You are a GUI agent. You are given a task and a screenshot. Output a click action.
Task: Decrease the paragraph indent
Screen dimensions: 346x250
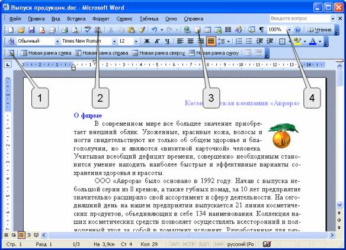259,41
